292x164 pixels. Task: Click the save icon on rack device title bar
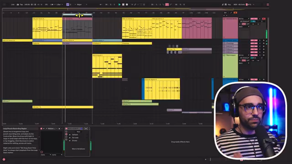coord(86,128)
